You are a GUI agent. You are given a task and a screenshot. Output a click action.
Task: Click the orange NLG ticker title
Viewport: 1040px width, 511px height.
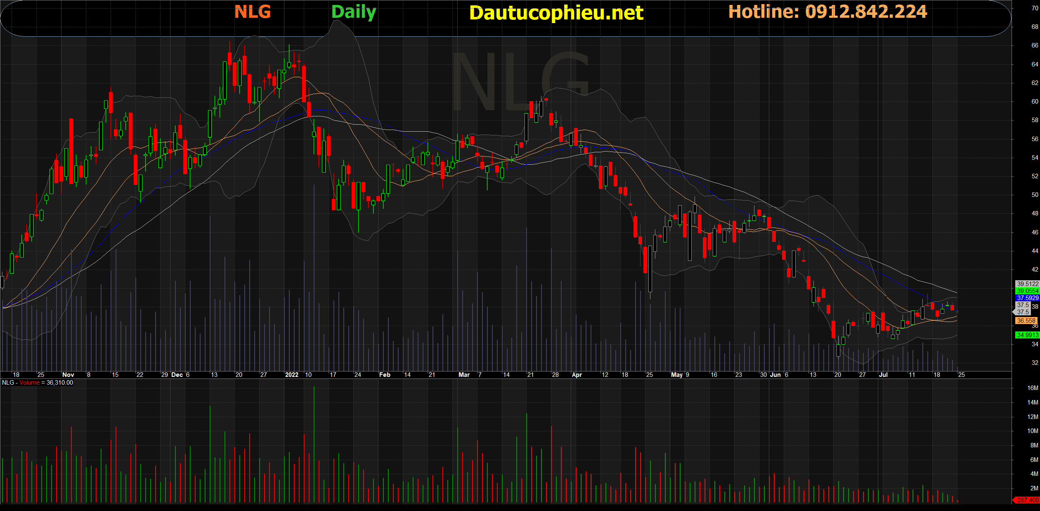[x=253, y=12]
